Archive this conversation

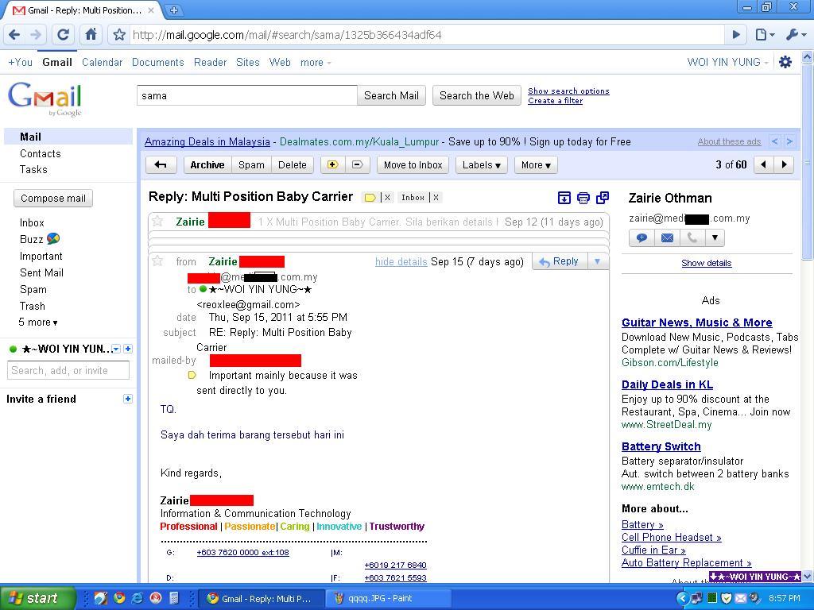207,165
